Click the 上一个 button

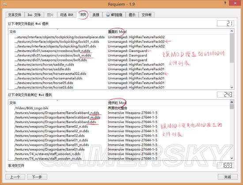pos(15,177)
